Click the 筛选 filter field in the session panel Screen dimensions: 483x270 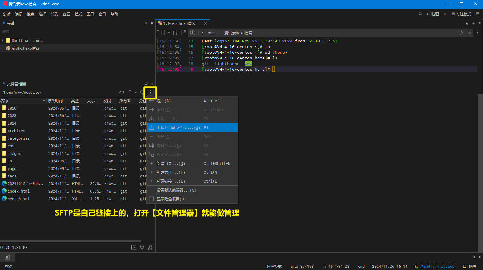pos(77,31)
